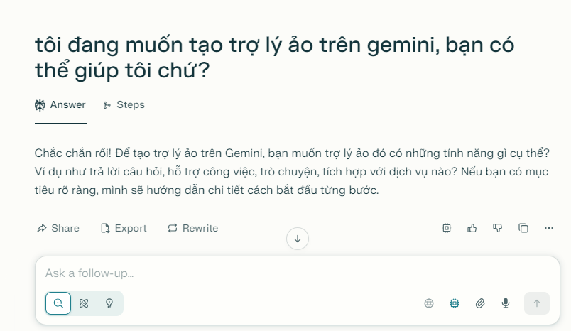This screenshot has height=331, width=571.
Task: Click the Share button
Action: (x=58, y=228)
